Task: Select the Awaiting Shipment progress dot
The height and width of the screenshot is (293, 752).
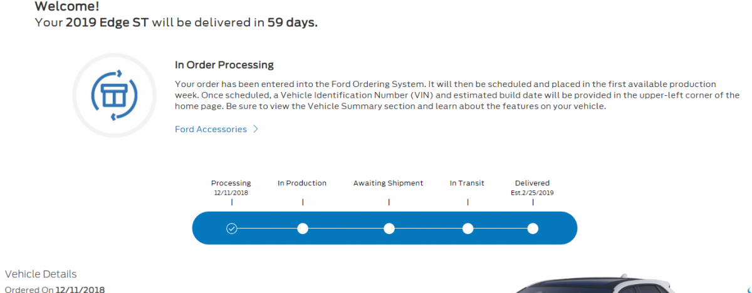Action: tap(389, 229)
